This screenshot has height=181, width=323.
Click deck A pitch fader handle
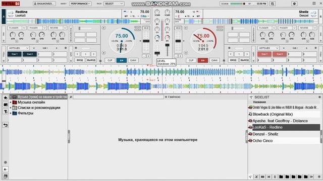click(146, 41)
